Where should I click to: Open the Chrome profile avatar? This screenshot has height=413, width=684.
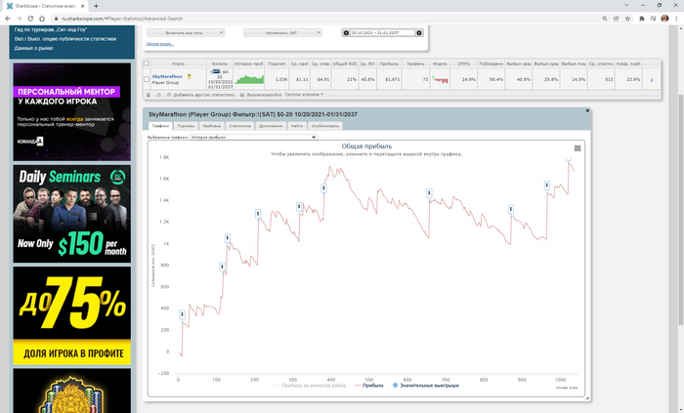point(664,19)
